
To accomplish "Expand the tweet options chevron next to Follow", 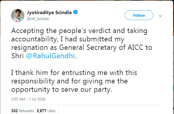I will pos(160,16).
